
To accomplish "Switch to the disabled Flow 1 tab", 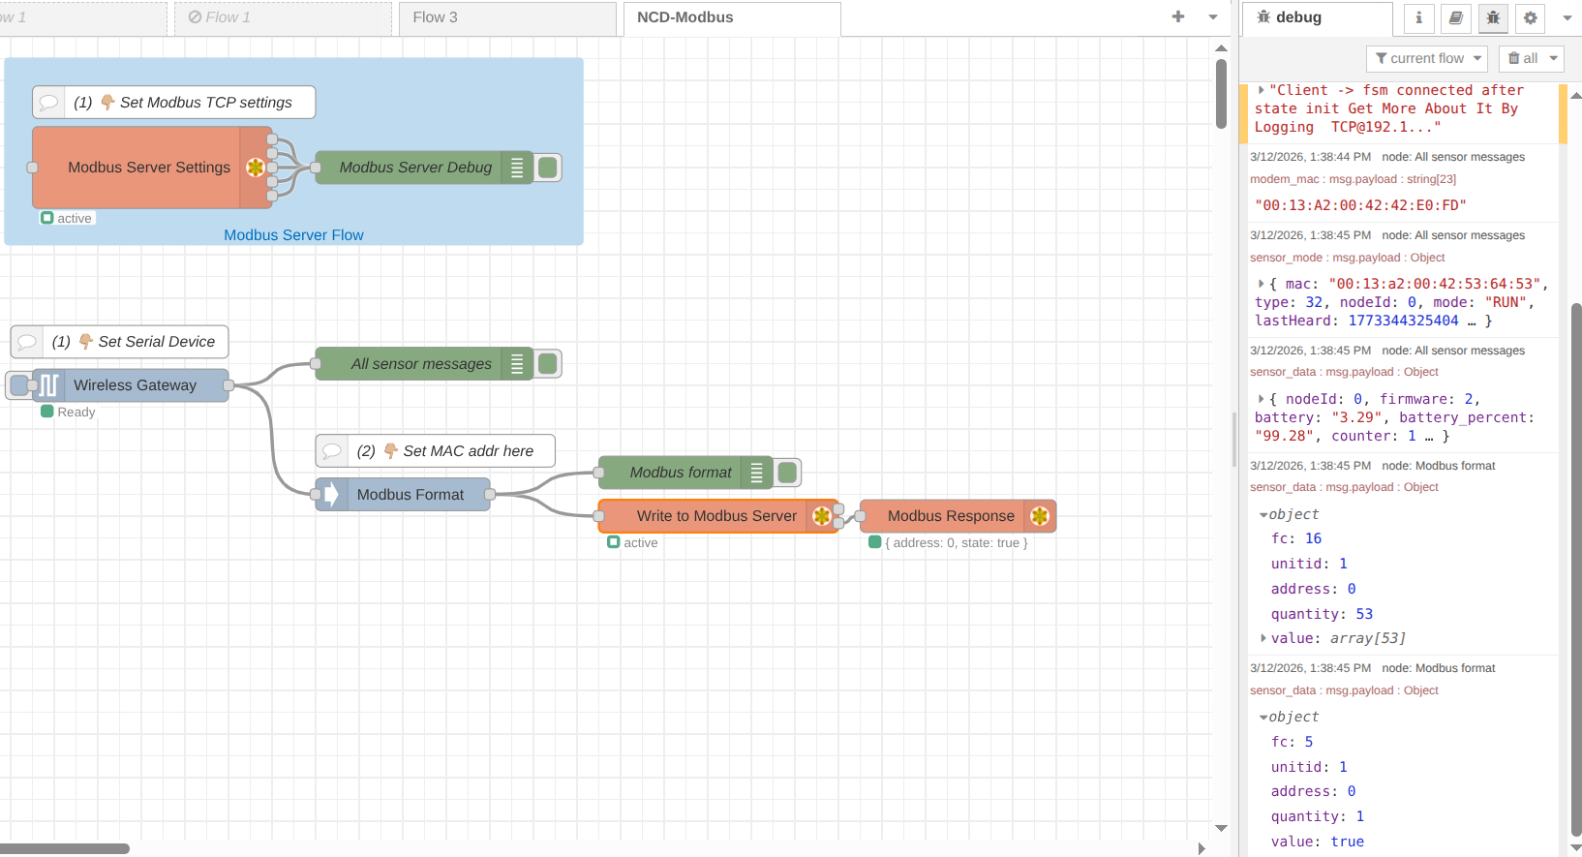I will coord(220,17).
